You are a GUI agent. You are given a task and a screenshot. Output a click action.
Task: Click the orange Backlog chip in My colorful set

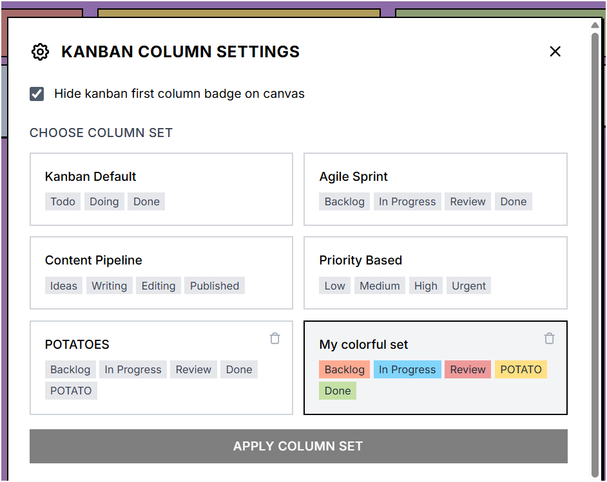344,369
